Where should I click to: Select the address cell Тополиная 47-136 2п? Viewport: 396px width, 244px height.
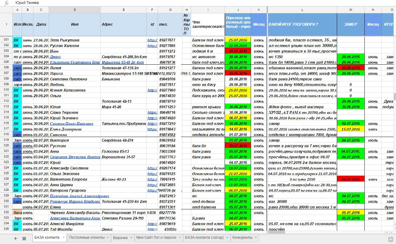[124, 68]
